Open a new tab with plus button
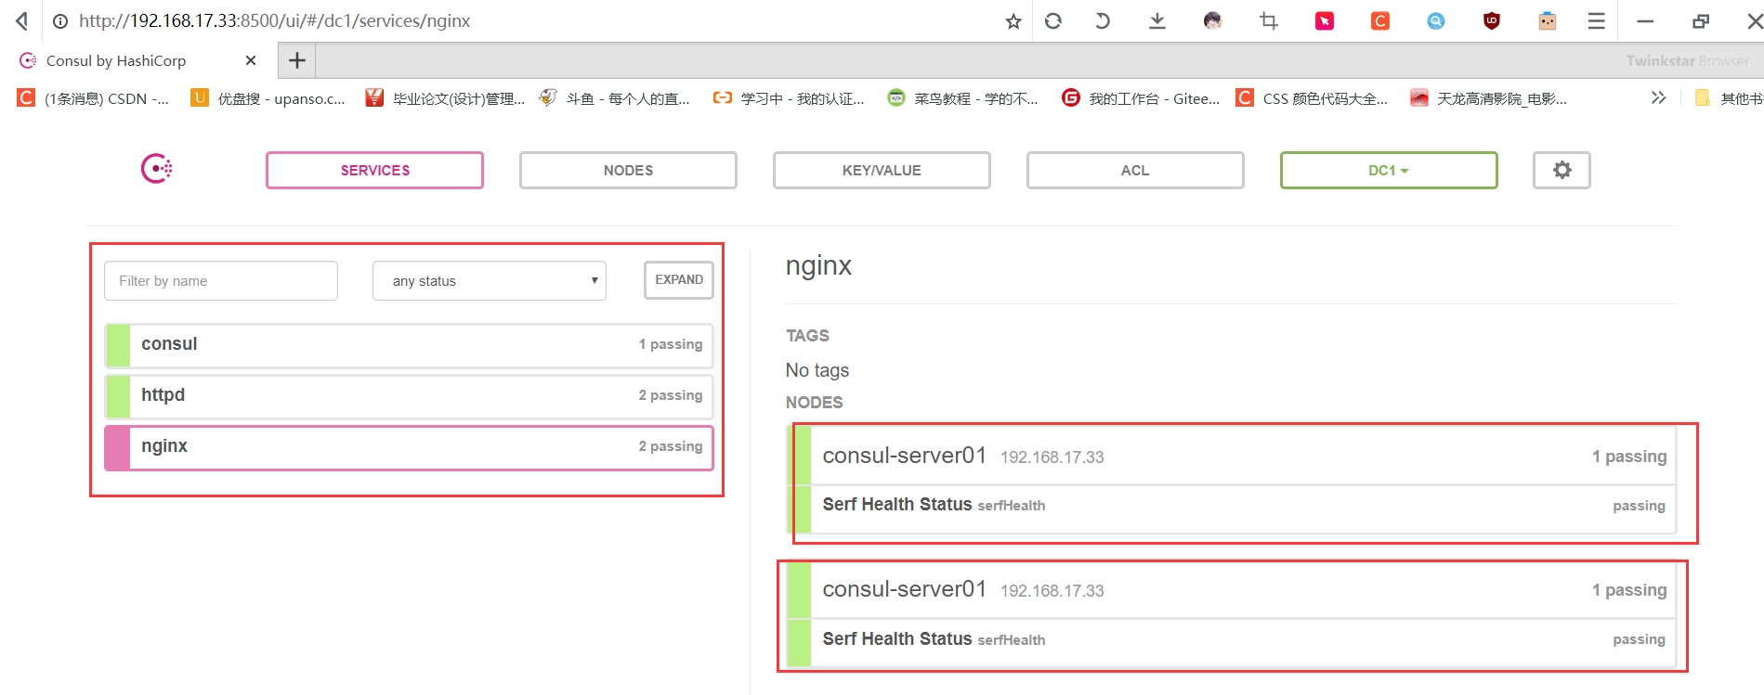The width and height of the screenshot is (1764, 695). pos(297,60)
